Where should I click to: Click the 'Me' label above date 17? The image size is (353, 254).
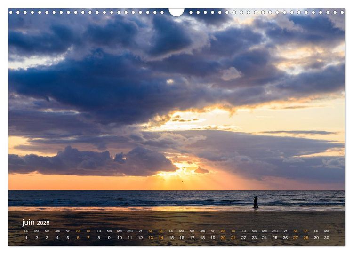[x=192, y=231]
